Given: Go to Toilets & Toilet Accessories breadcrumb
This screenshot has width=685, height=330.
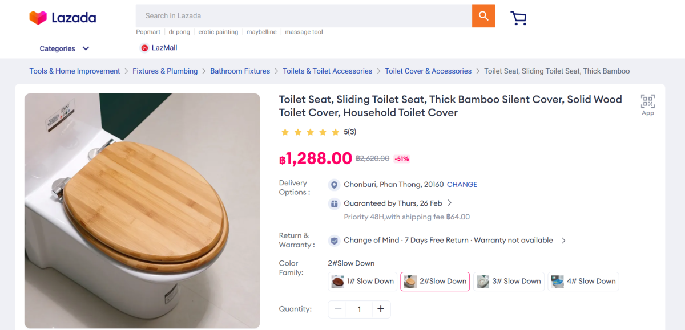Looking at the screenshot, I should [327, 71].
